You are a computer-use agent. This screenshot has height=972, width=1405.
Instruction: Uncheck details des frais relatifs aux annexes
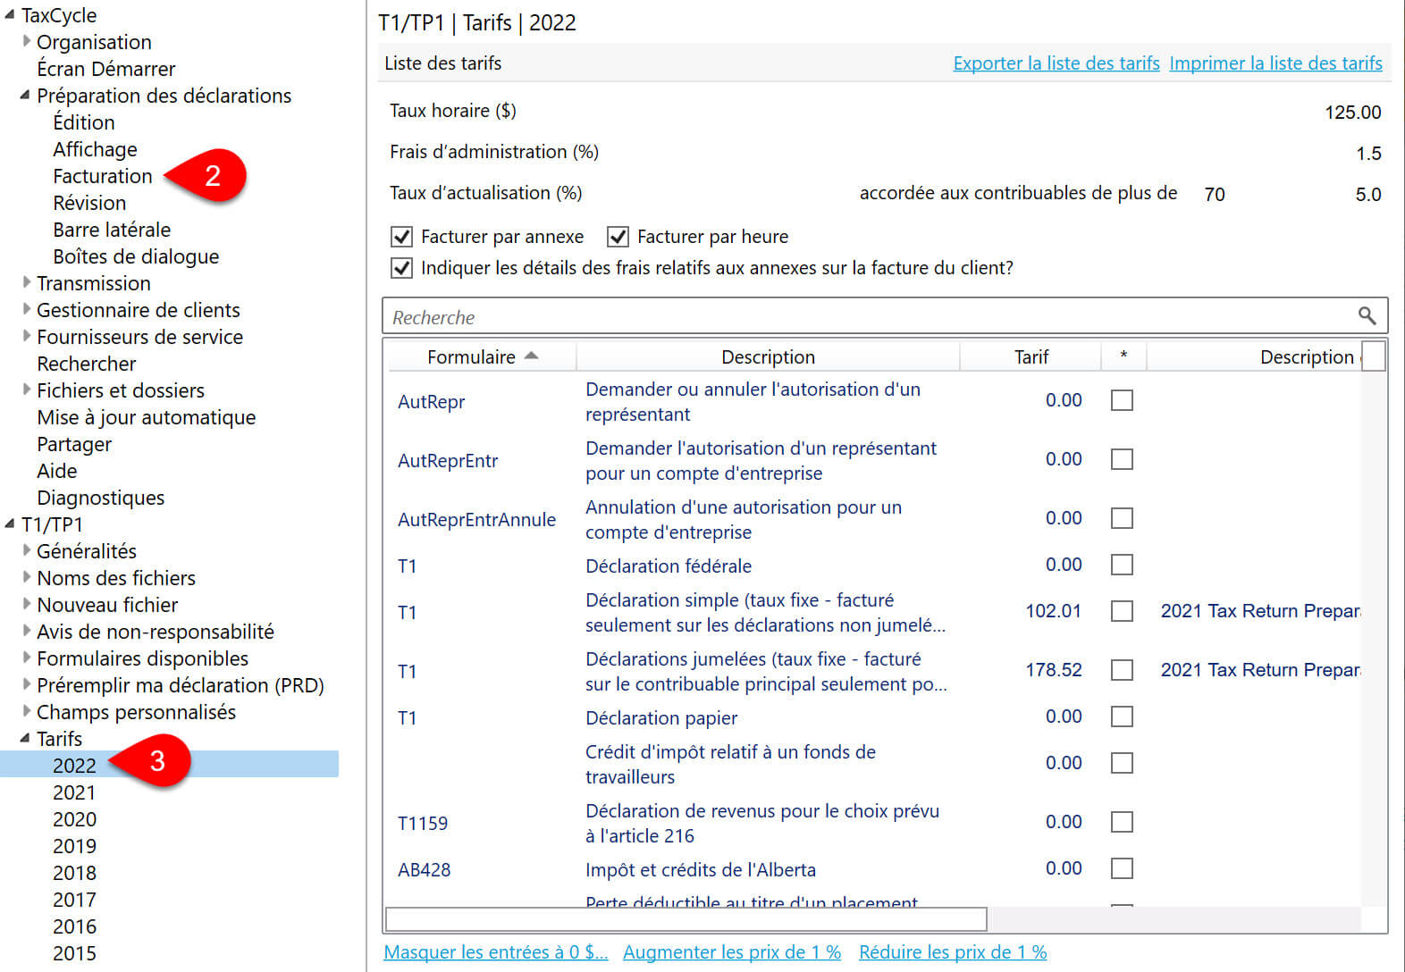click(401, 268)
